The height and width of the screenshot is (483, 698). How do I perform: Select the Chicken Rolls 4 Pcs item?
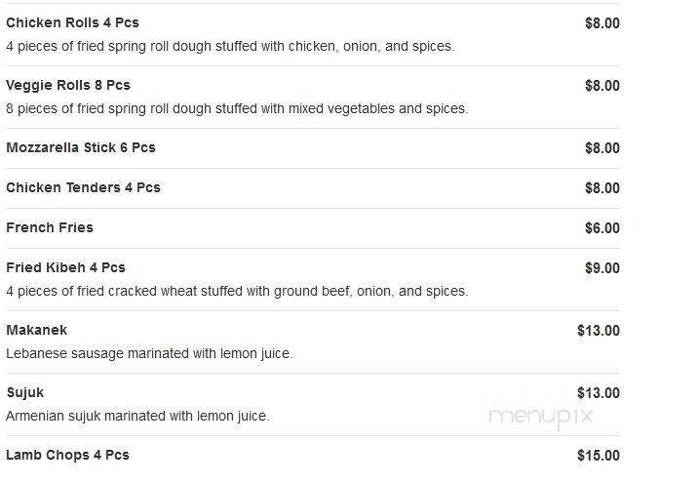point(72,22)
